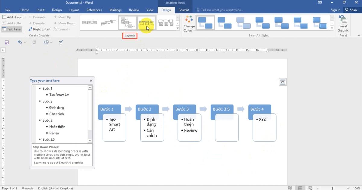This screenshot has width=362, height=190.
Task: Select the second step-up process layout thumbnail
Action: tap(109, 23)
